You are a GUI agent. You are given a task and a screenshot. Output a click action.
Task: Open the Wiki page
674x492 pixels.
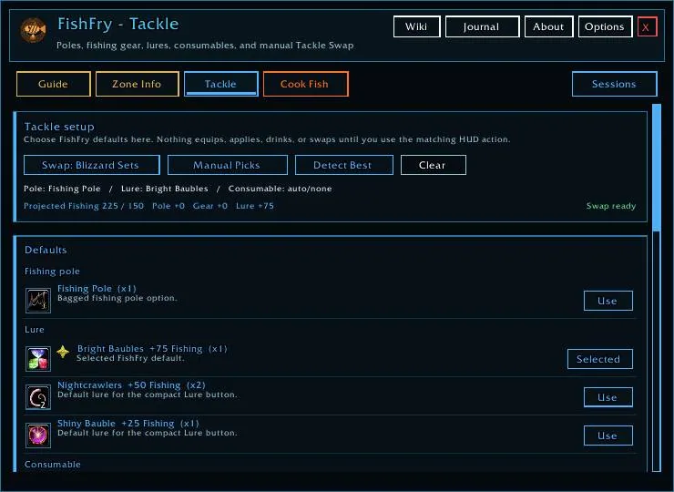pos(416,26)
